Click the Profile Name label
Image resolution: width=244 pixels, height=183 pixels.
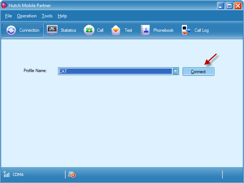(x=35, y=71)
